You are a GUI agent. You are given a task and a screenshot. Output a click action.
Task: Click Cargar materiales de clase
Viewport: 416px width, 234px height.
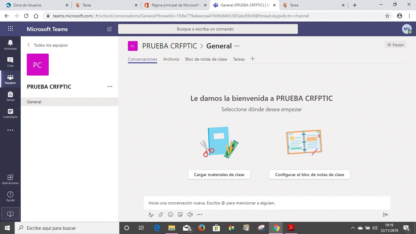[219, 174]
